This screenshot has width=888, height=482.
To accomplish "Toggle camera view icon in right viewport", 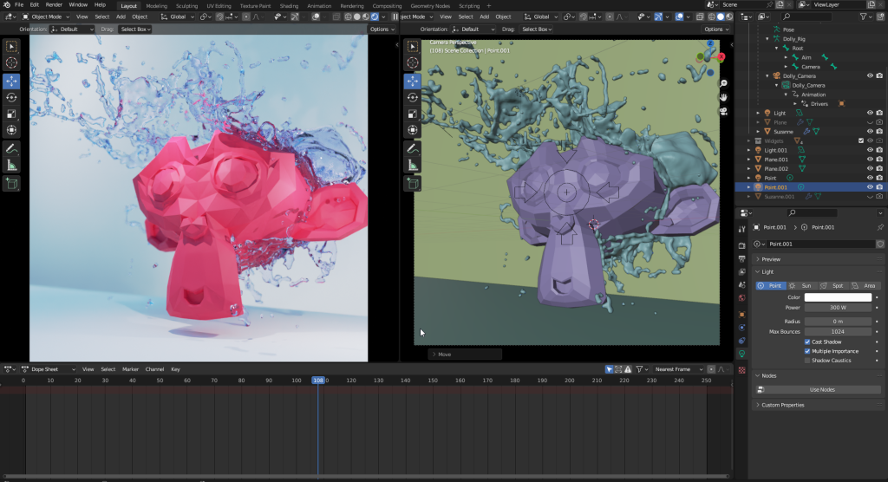I will pyautogui.click(x=723, y=110).
